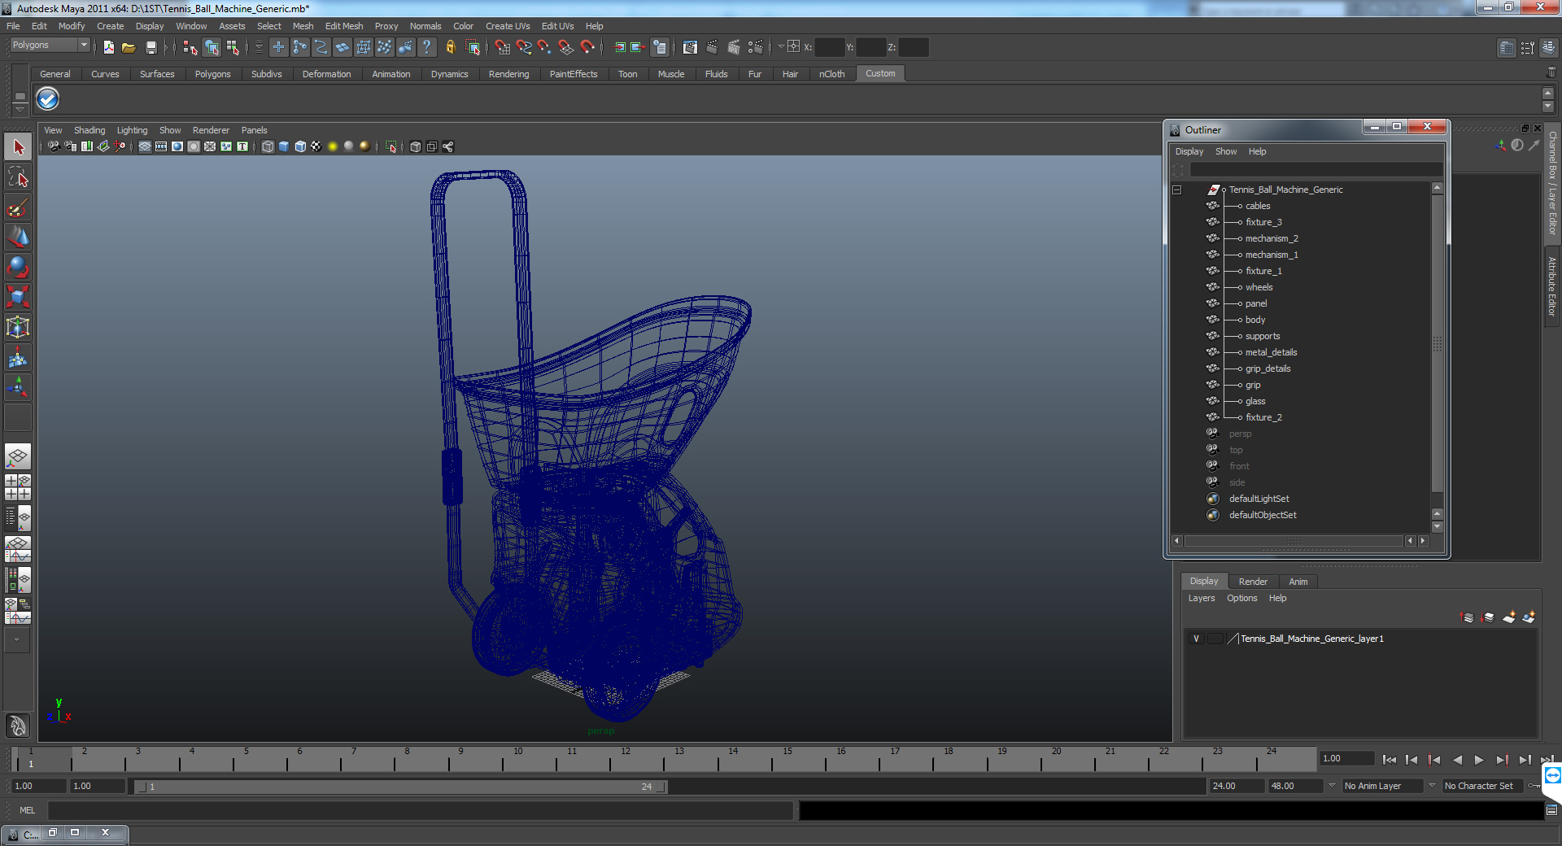Image resolution: width=1562 pixels, height=846 pixels.
Task: Click the Outliner vertical scrollbar
Action: pos(1438,342)
